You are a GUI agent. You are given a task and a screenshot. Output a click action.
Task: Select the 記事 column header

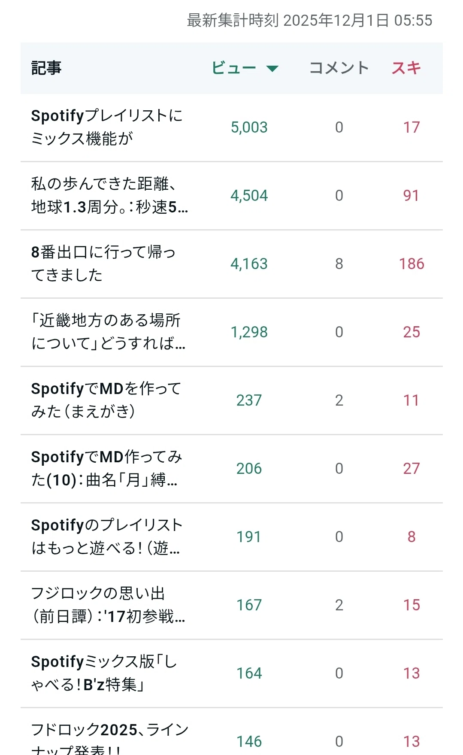46,68
